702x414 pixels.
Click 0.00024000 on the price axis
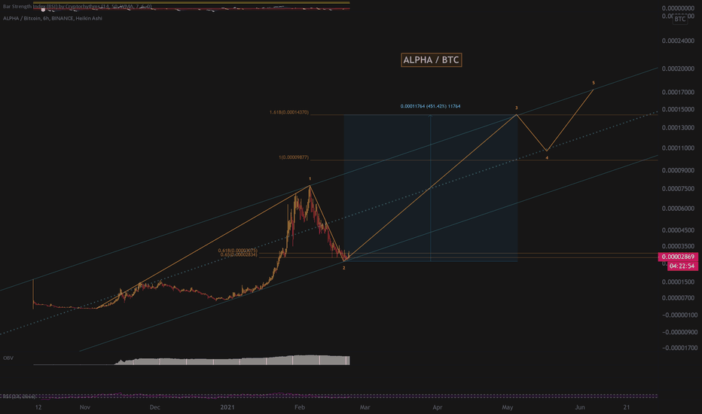point(678,41)
